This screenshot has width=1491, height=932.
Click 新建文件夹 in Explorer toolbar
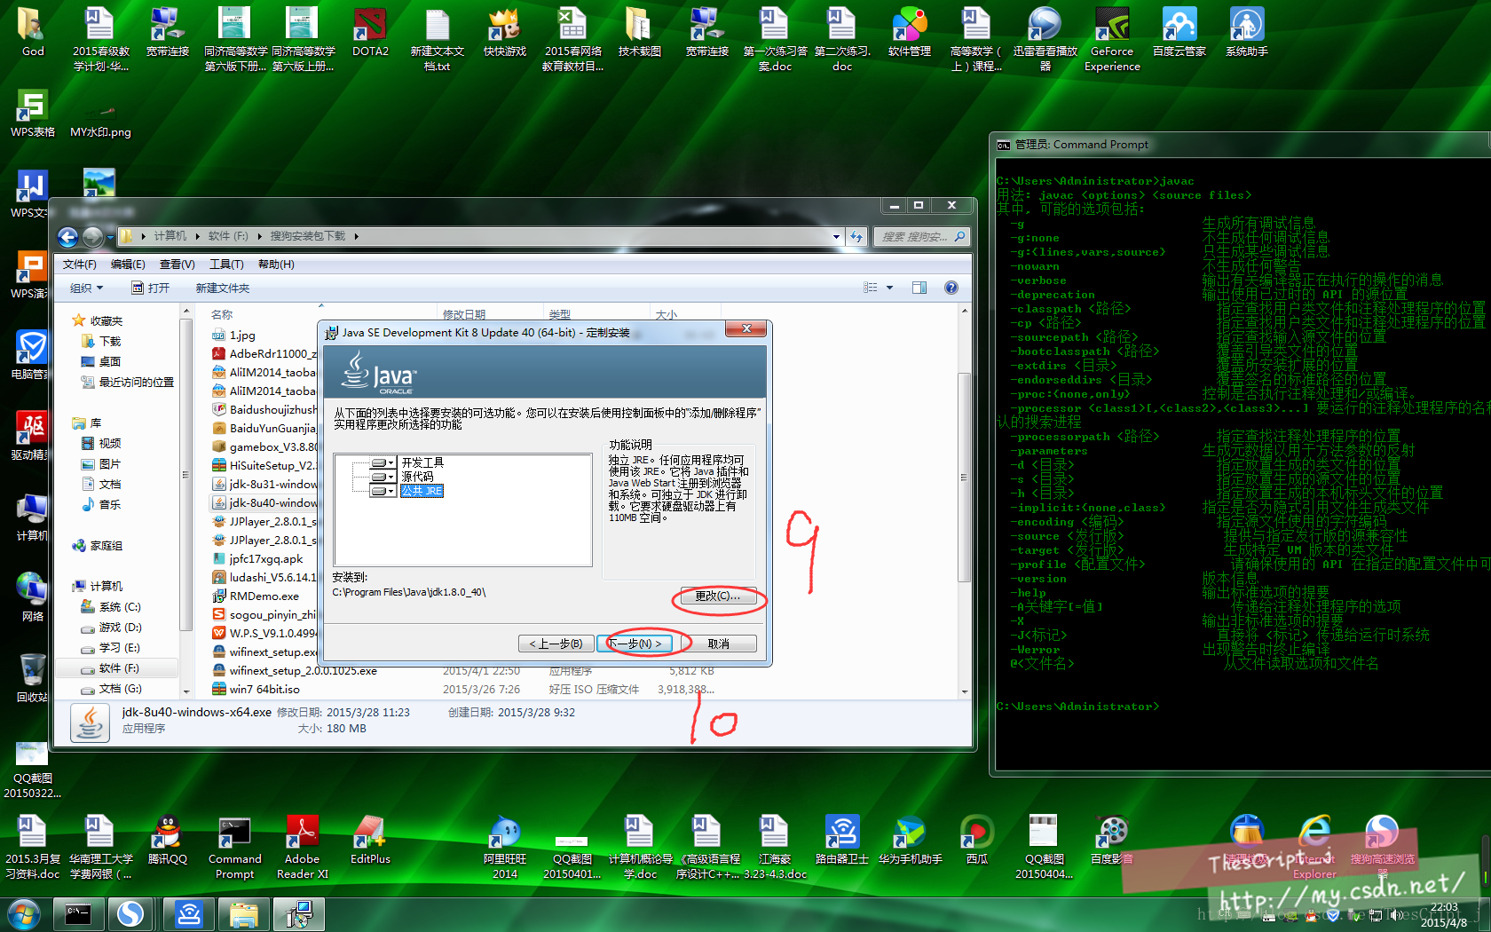point(223,288)
